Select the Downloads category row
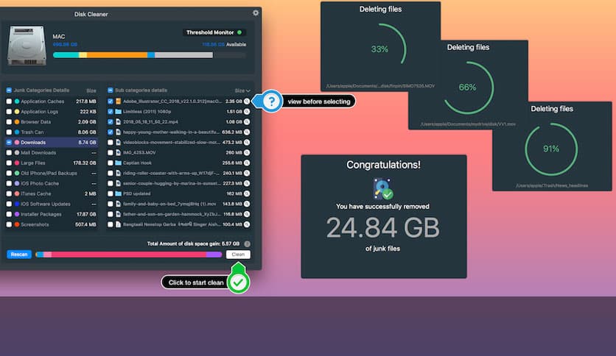The height and width of the screenshot is (356, 616). (51, 142)
